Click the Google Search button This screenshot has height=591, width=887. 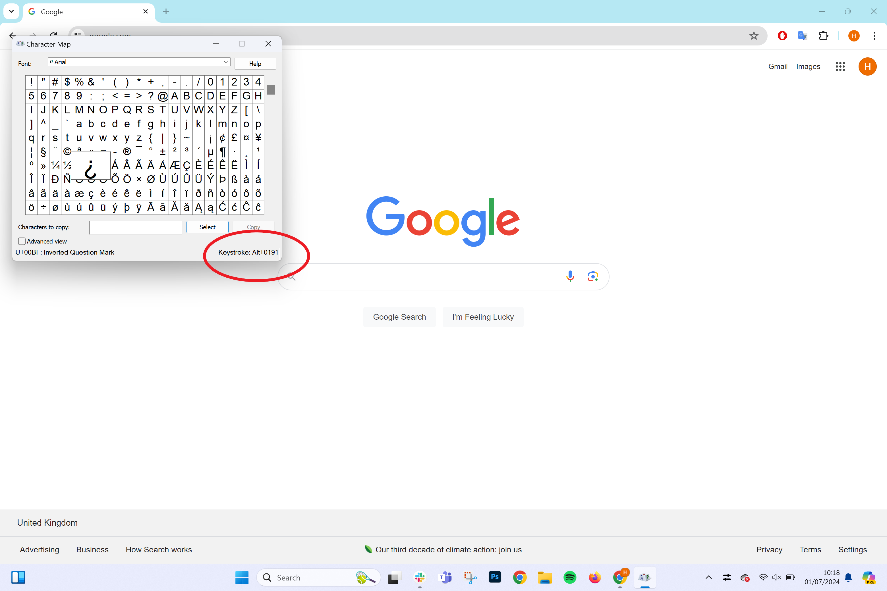[x=399, y=317]
